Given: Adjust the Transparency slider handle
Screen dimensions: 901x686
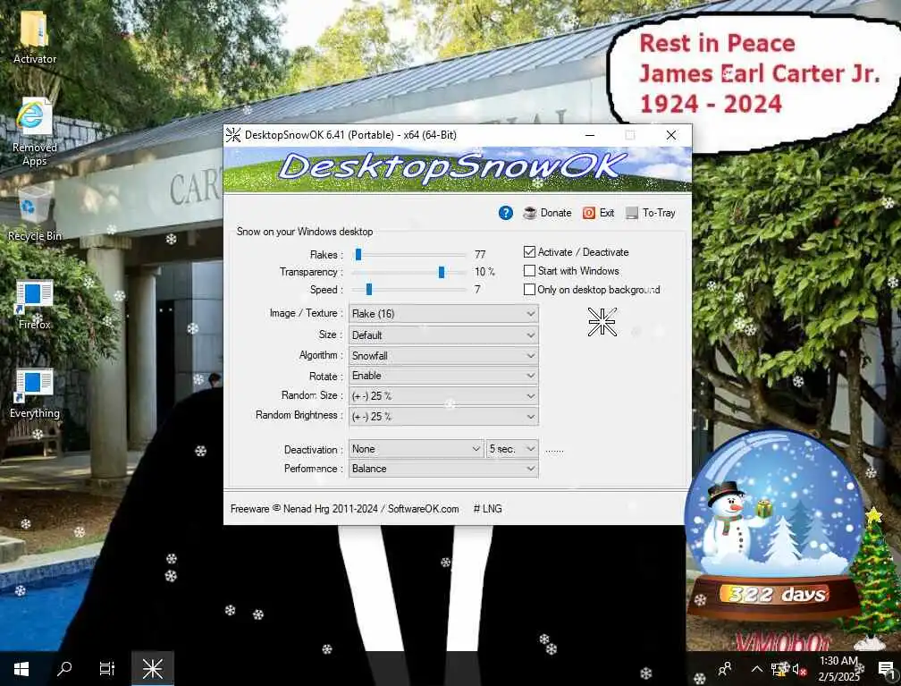Looking at the screenshot, I should pos(442,272).
